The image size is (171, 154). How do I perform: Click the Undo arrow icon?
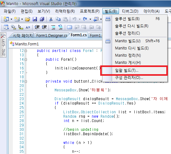point(74,19)
